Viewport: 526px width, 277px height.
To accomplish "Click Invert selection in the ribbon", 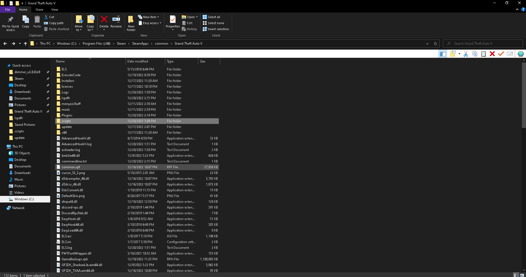I will point(216,29).
